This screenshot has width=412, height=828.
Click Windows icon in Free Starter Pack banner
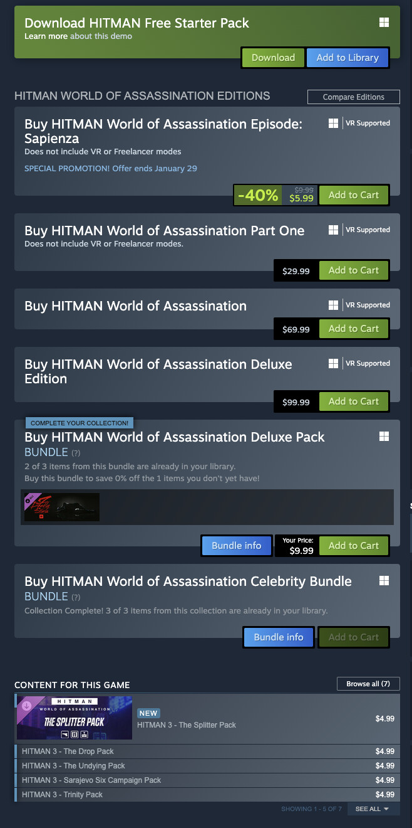pyautogui.click(x=384, y=23)
